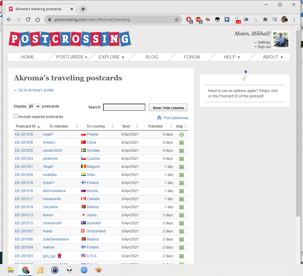Open a new browser tab
This screenshot has width=303, height=276.
click(83, 9)
